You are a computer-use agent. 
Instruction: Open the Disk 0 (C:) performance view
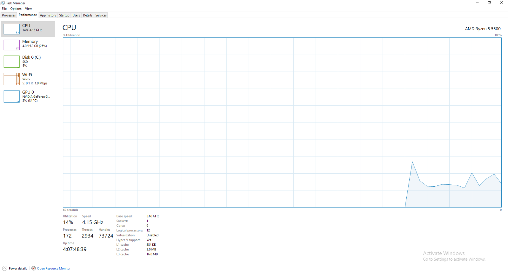click(x=28, y=62)
